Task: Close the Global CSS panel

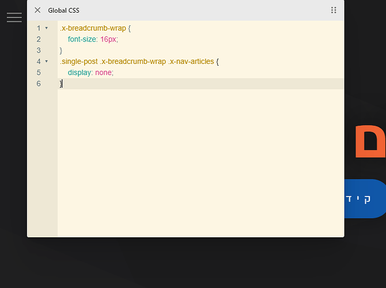Action: point(37,10)
